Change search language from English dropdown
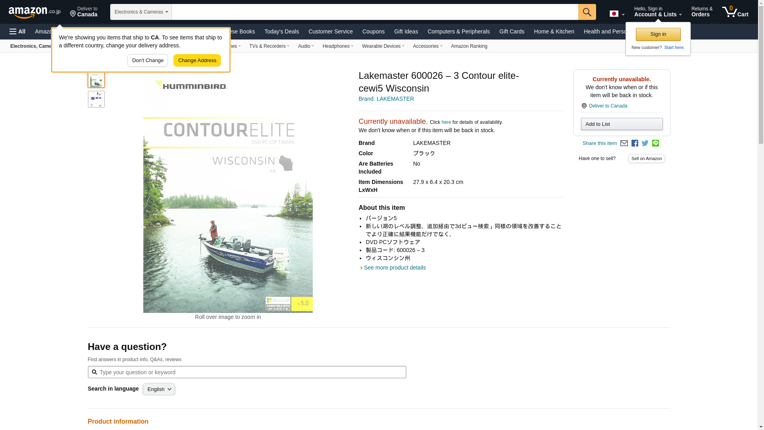764x430 pixels. click(159, 389)
